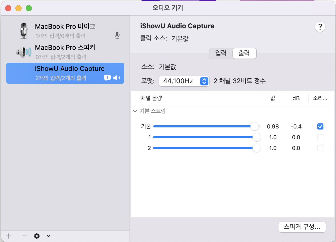
Task: Select MacBook Pro 스피커 device row
Action: (x=65, y=52)
